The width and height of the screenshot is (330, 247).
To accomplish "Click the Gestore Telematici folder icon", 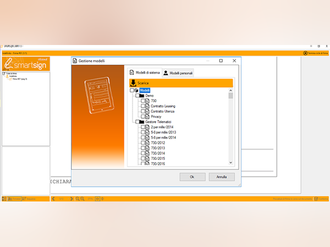I will 142,122.
